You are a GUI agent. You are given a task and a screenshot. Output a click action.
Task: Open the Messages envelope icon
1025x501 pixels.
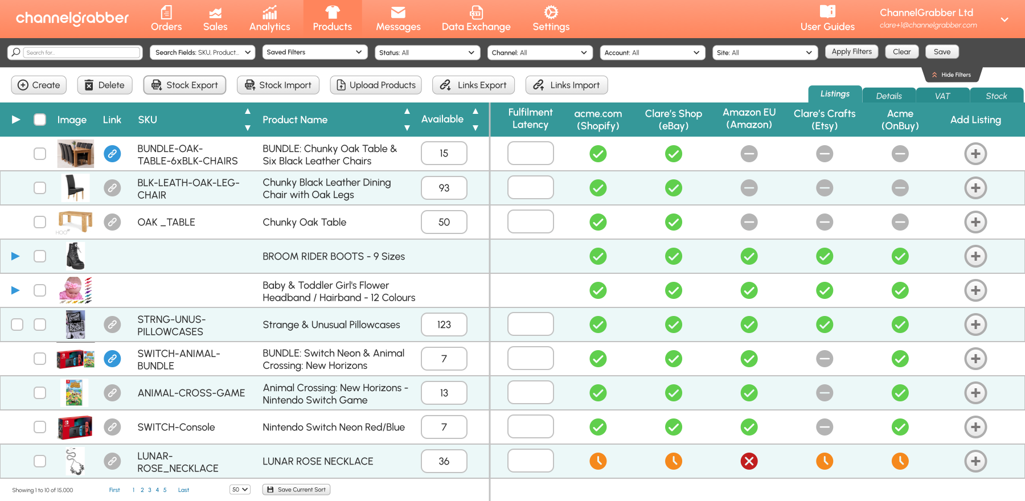click(x=398, y=13)
